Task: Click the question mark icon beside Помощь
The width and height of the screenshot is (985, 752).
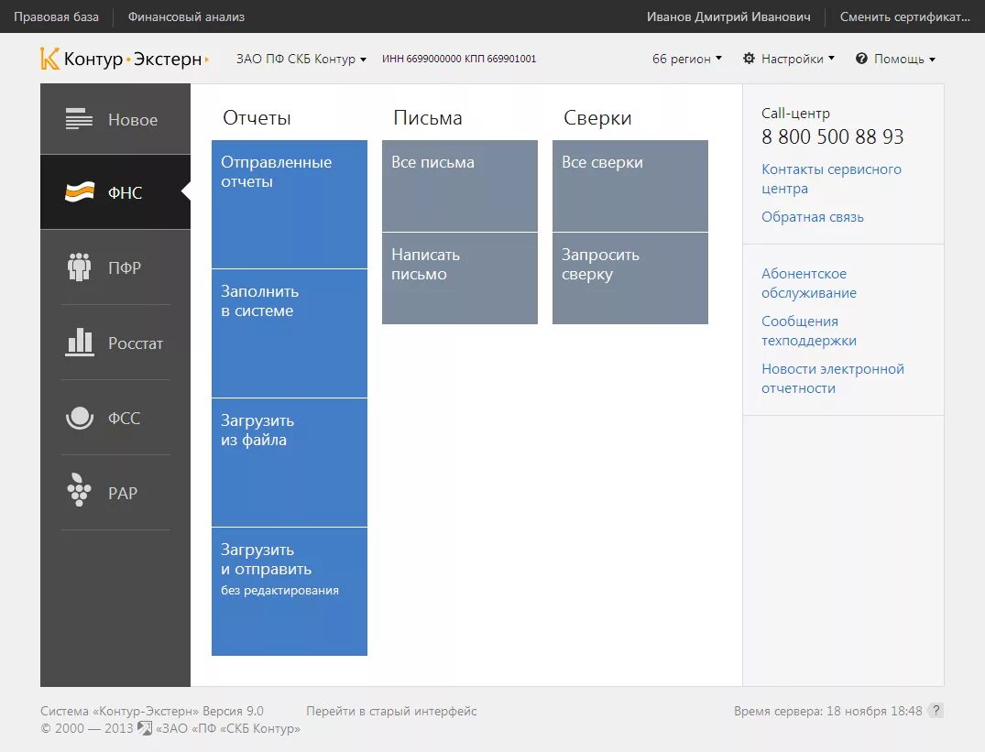Action: coord(861,59)
